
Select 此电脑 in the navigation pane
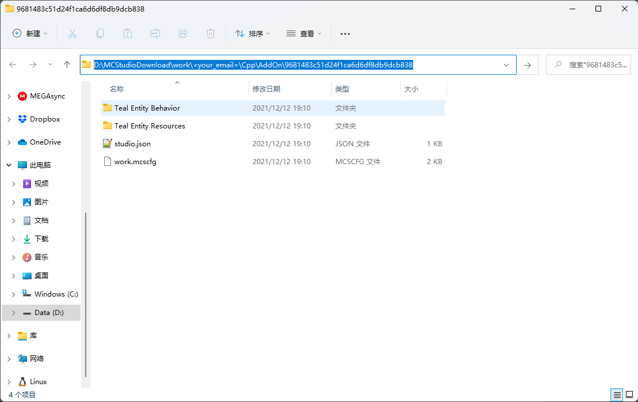coord(40,165)
